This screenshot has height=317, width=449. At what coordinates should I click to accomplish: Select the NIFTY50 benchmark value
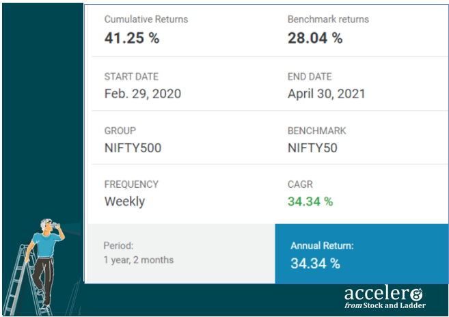(312, 148)
